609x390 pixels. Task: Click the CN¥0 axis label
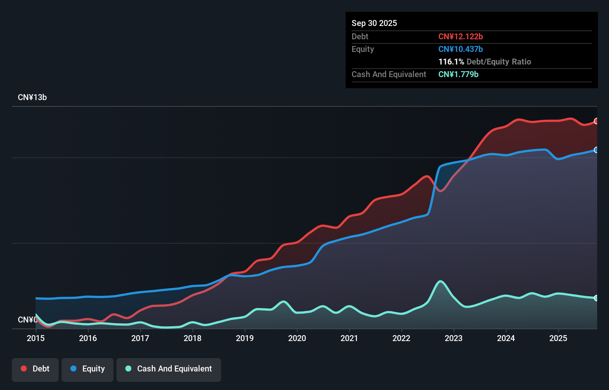click(27, 320)
